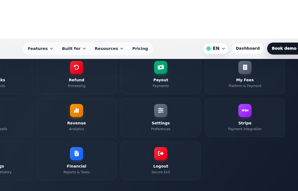Open the orange Revenue chart icon
Image resolution: width=298 pixels, height=191 pixels.
(76, 111)
